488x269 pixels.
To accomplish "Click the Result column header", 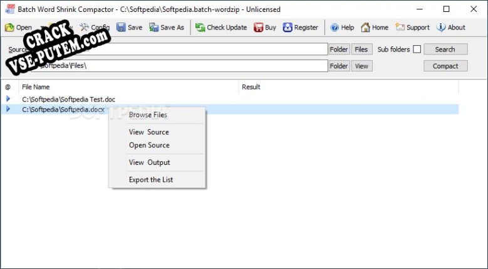I will click(348, 87).
